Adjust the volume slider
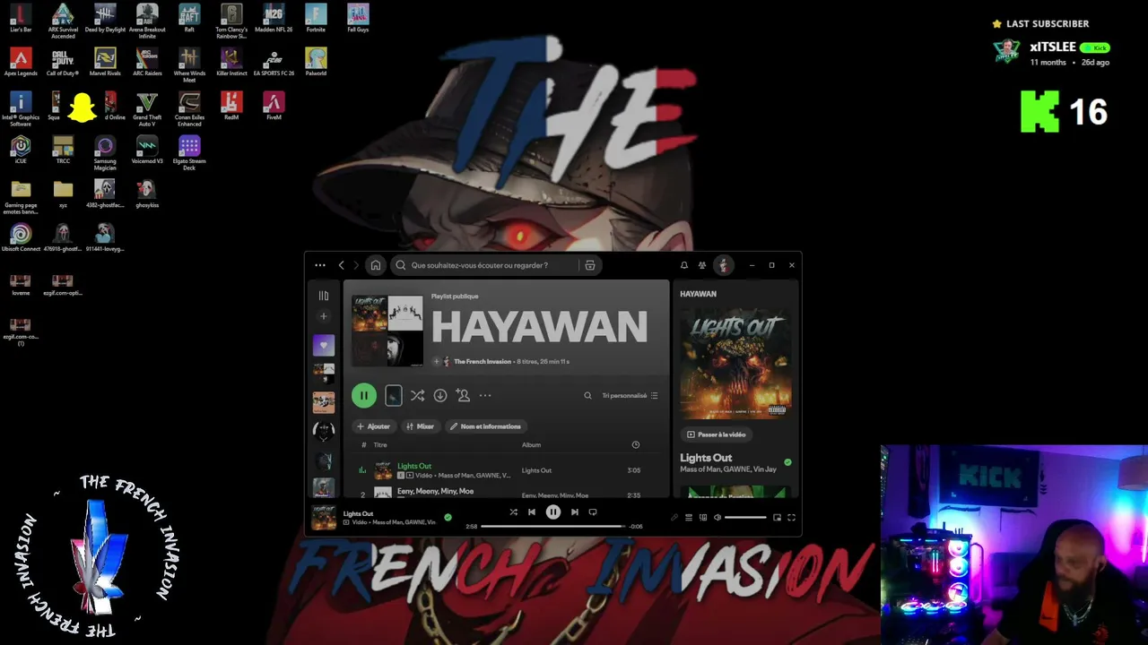Image resolution: width=1148 pixels, height=645 pixels. tap(745, 517)
